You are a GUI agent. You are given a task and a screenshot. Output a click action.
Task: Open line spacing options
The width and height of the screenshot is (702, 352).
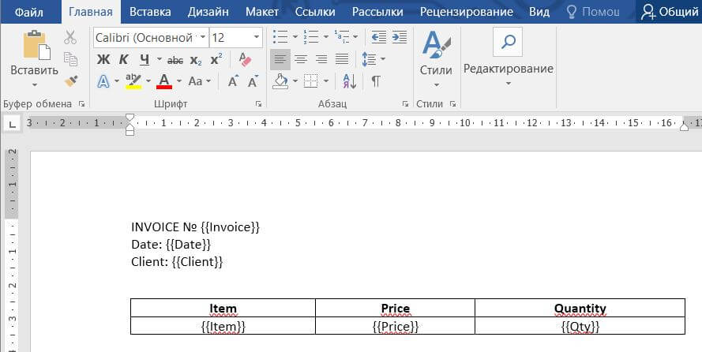374,59
